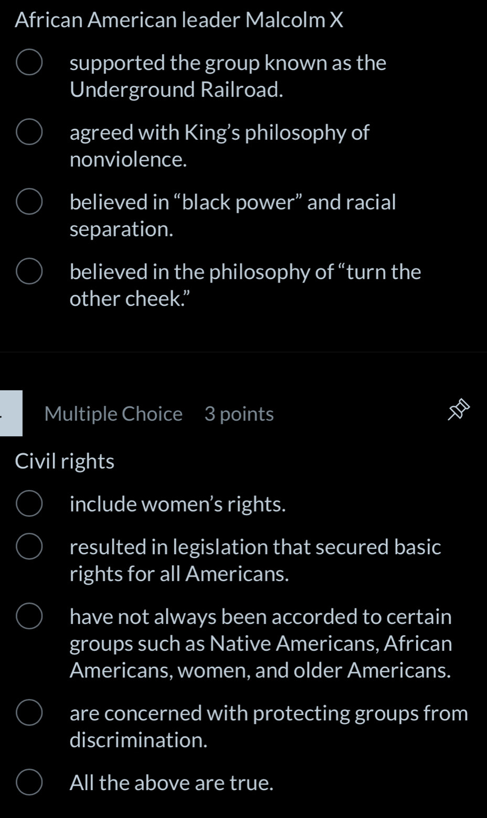Screen dimensions: 487x818
Task: Select the "turn the other cheek" answer option
Action: [x=30, y=272]
